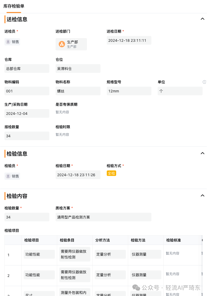The image size is (207, 296).
Task: Click the 物料编码 field with 001
Action: 27,91
